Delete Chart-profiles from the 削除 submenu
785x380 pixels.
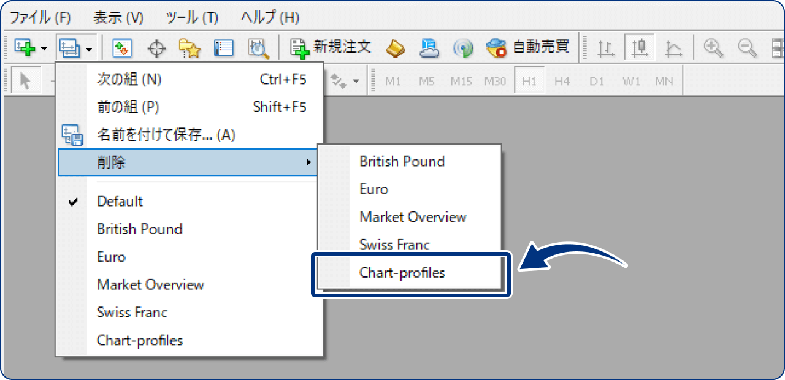tap(402, 273)
